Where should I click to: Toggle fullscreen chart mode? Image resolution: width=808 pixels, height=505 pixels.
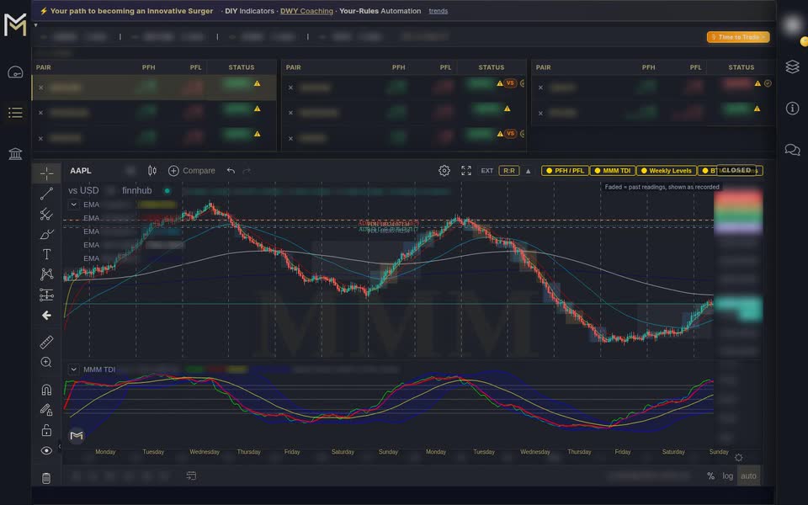tap(466, 171)
